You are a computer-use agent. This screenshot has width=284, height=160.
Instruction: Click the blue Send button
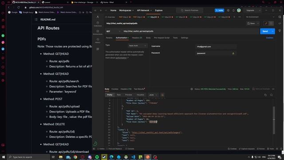(x=265, y=31)
